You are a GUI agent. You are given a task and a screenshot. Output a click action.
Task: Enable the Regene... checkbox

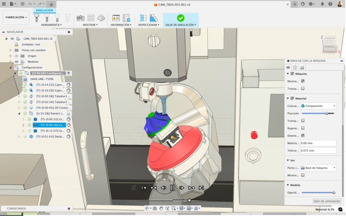(303, 128)
